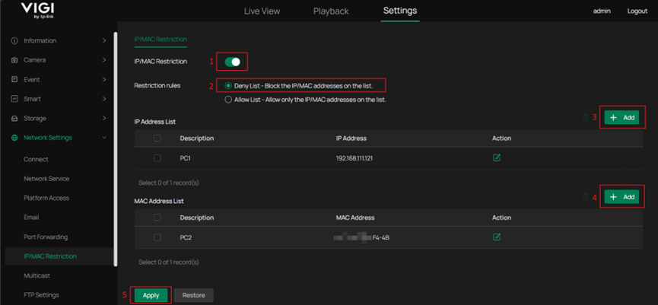Click the edit icon for PC1
This screenshot has height=305, width=658.
[497, 158]
